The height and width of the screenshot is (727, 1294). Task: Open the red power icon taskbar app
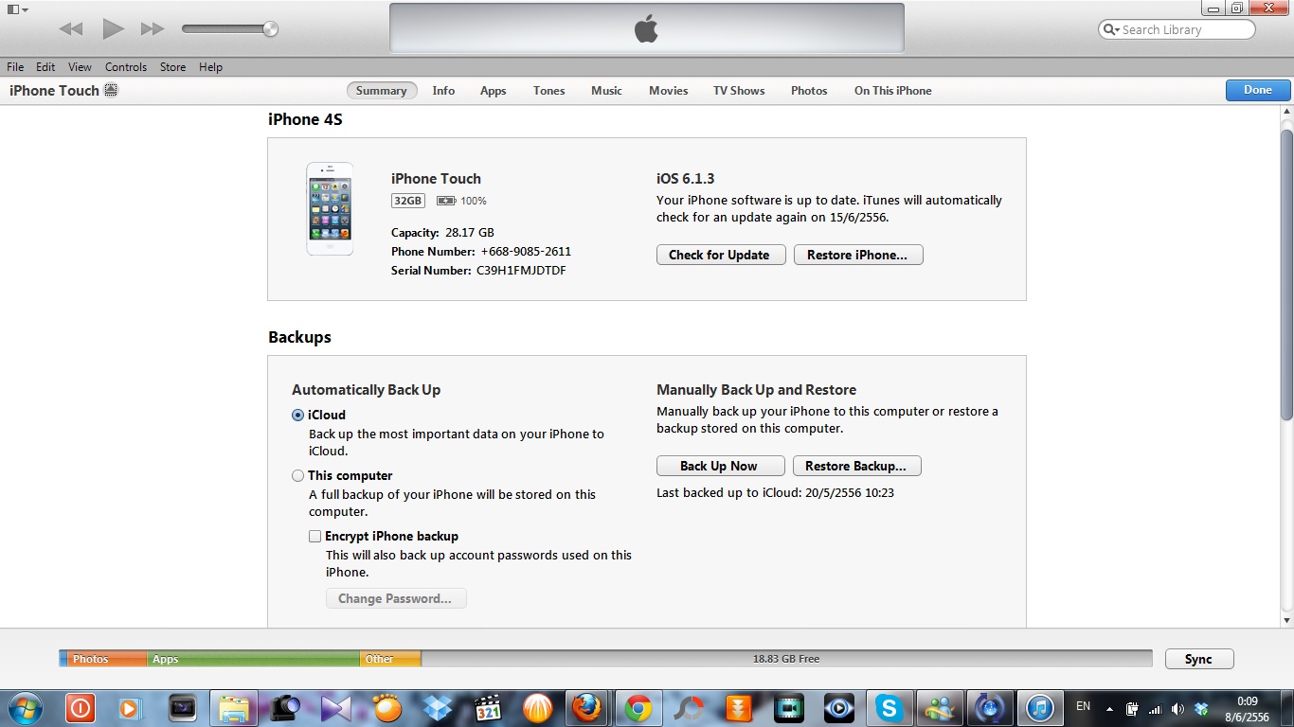81,708
